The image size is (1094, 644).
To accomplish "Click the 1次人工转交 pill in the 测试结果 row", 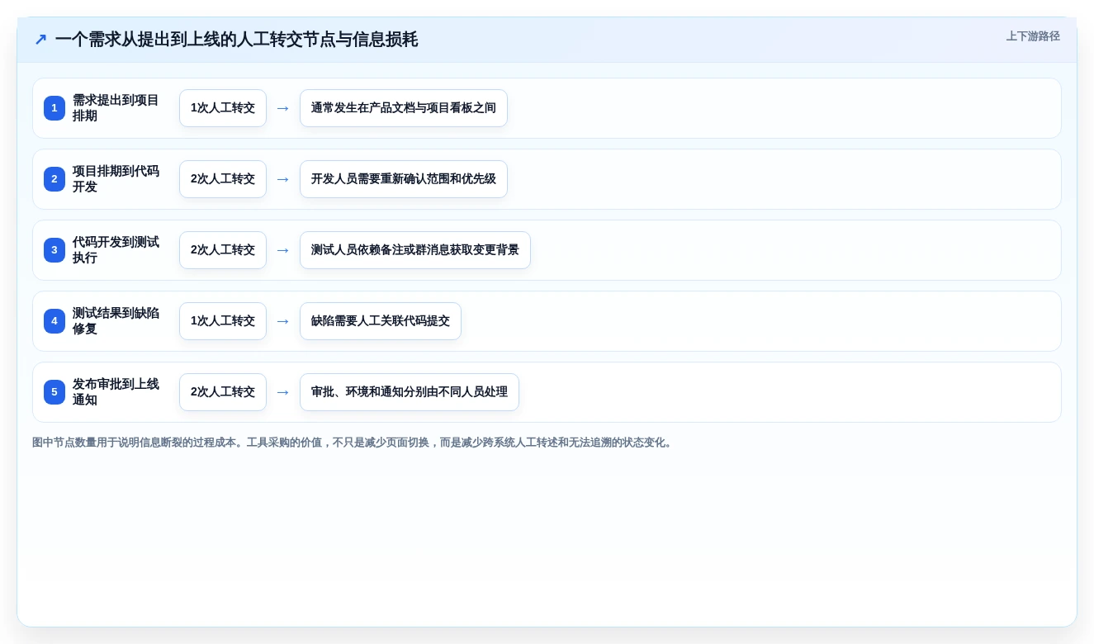I will [x=223, y=321].
